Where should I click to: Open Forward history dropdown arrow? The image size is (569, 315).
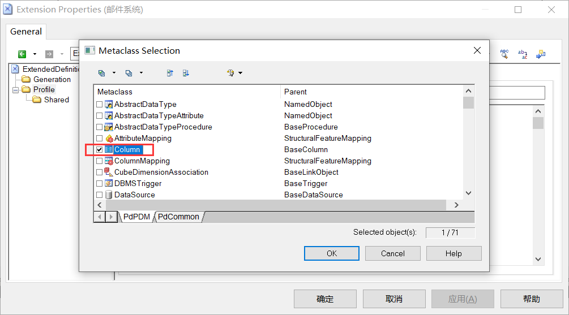tap(62, 54)
